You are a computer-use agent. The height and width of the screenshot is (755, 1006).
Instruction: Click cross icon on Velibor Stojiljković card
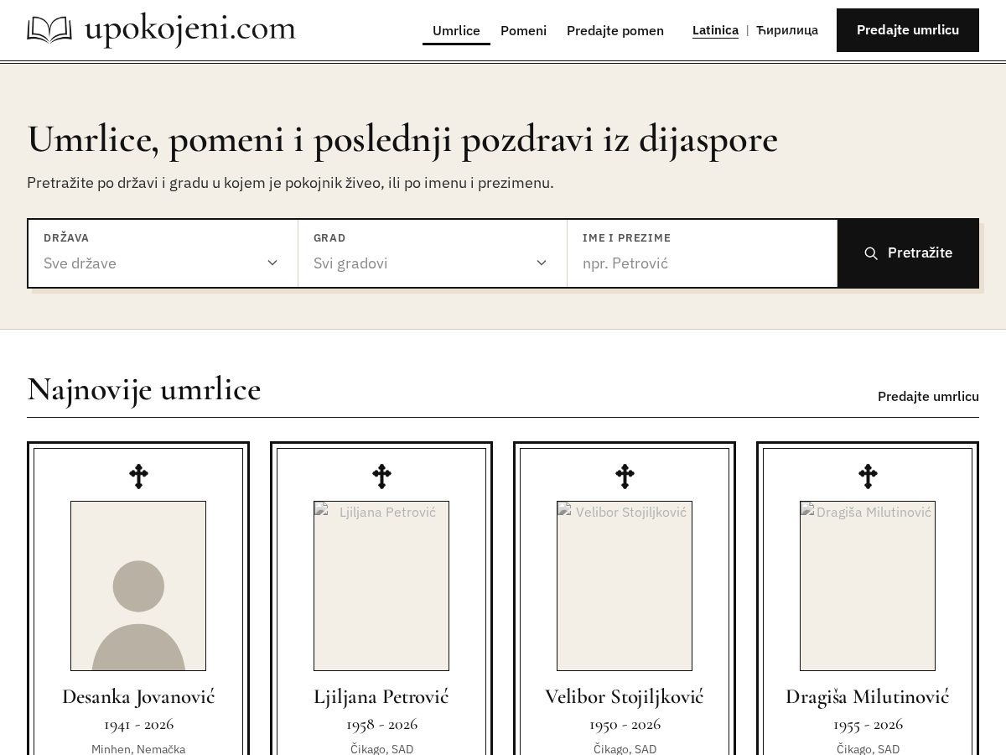point(625,476)
